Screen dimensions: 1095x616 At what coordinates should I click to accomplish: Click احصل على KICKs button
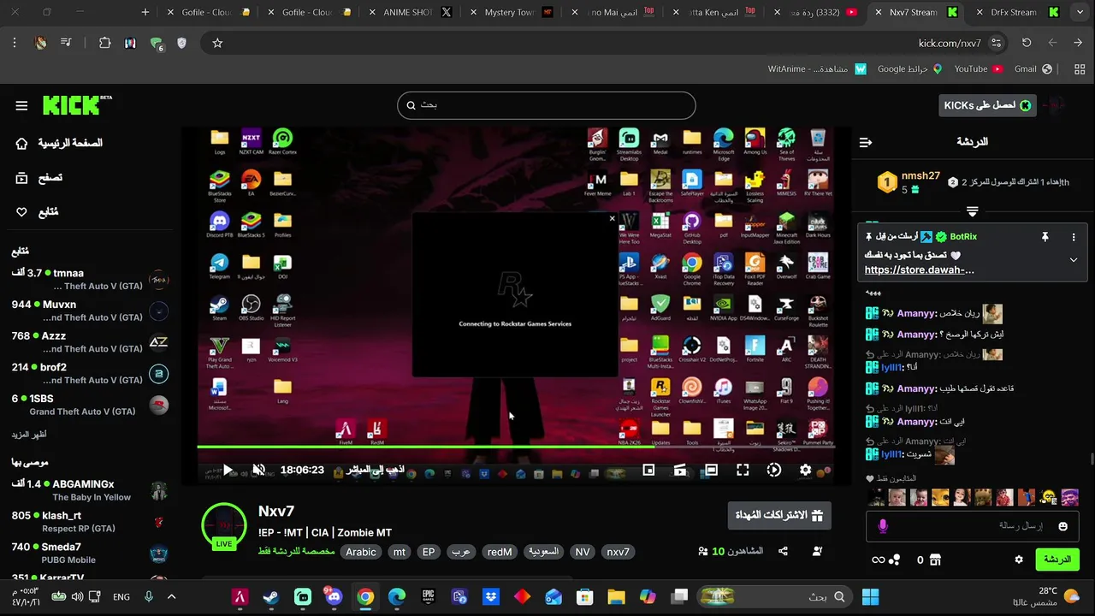[987, 104]
